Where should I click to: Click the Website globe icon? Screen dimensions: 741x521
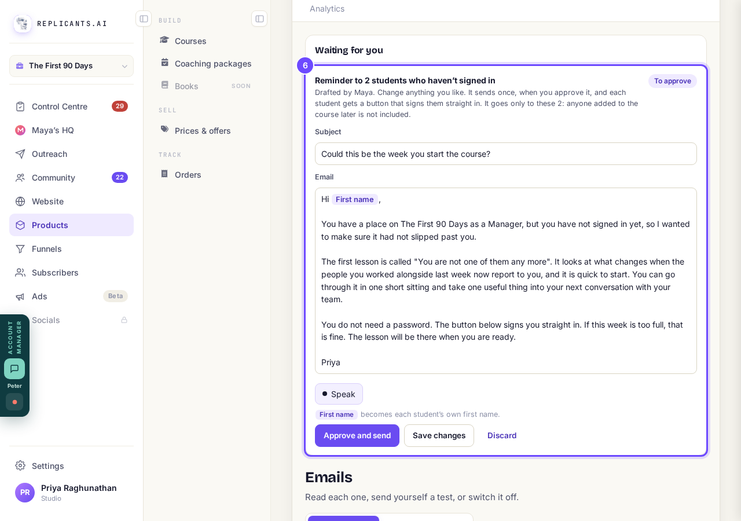tap(20, 201)
